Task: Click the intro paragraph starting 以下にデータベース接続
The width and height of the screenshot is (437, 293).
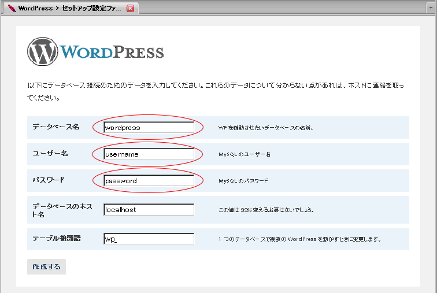Action: (x=216, y=91)
